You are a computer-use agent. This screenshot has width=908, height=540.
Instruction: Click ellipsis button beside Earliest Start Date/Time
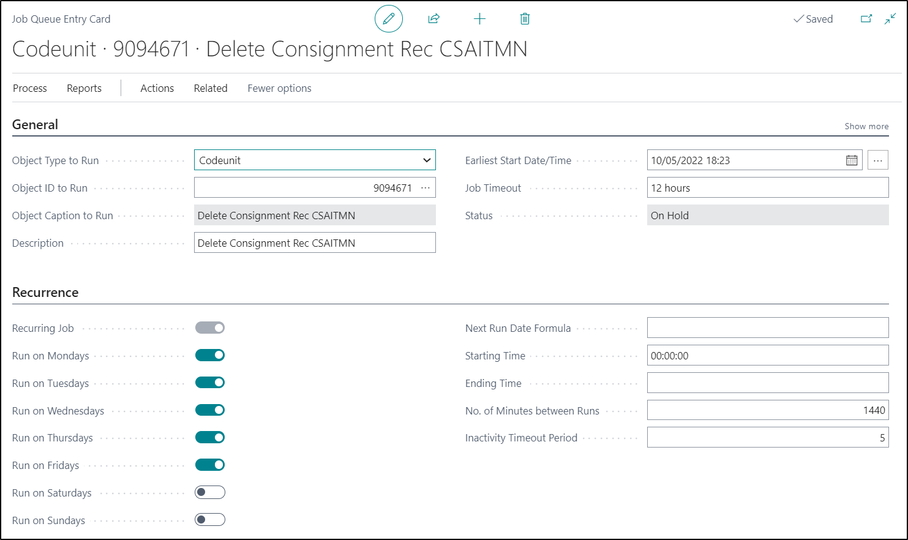tap(877, 160)
